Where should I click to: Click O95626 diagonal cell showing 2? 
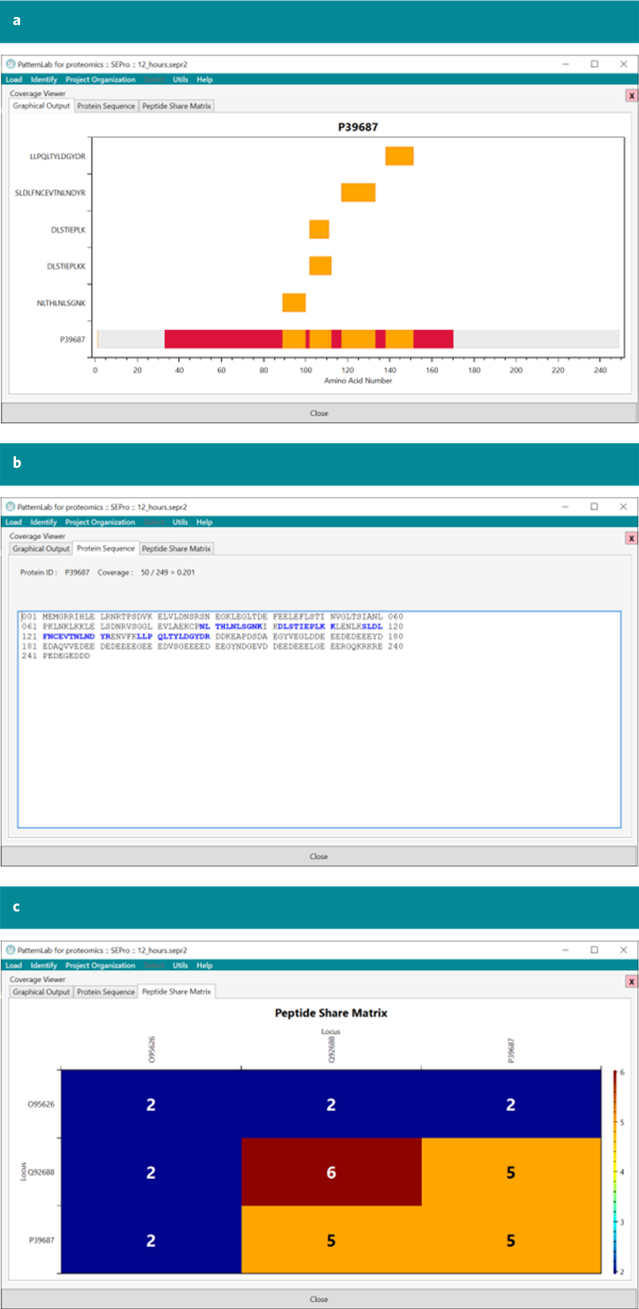(x=151, y=1104)
